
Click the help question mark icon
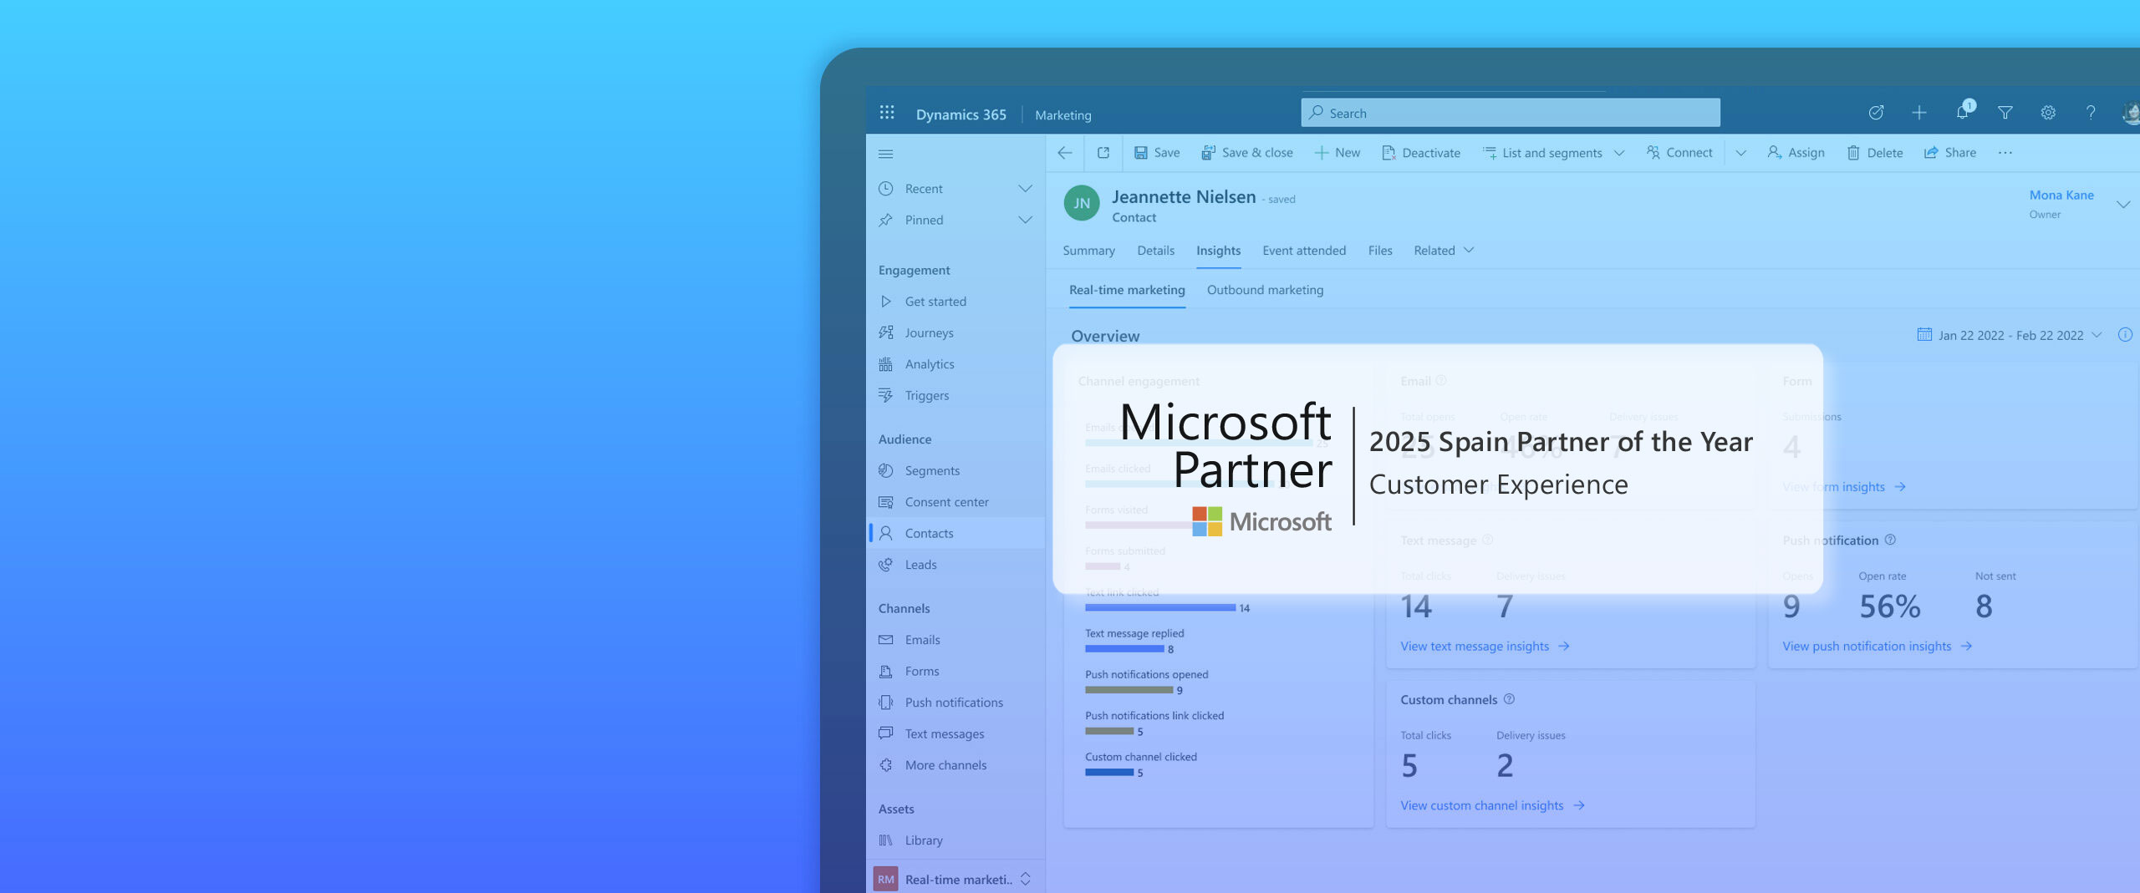tap(2091, 113)
